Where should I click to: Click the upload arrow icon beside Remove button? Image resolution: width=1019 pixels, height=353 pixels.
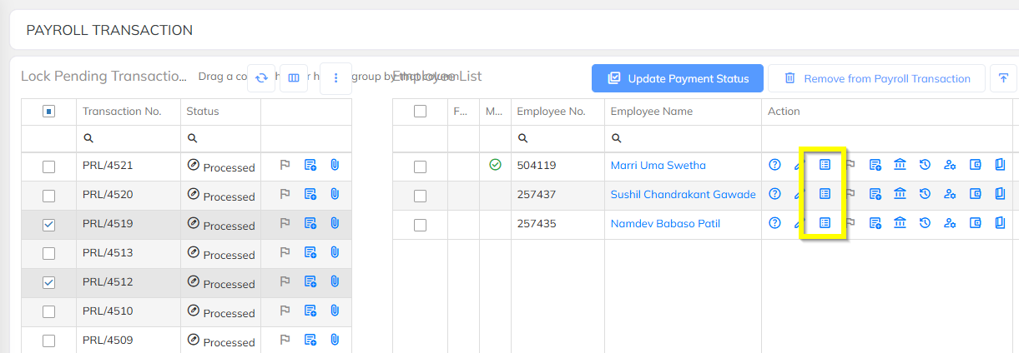1002,78
